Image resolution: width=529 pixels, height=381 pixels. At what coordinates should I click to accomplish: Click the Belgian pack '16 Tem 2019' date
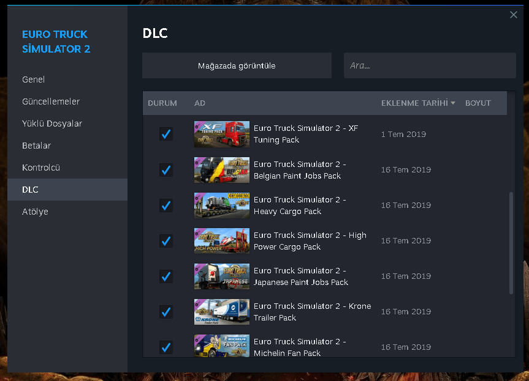click(x=406, y=169)
